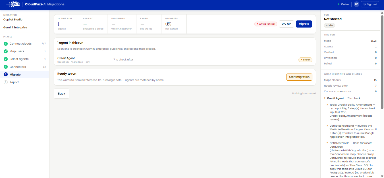The image size is (384, 178).
Task: Open the Connect clouds phase
Action: coord(25,44)
